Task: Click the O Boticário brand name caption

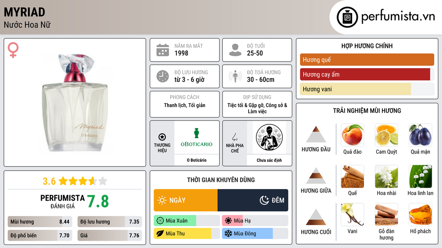Action: (x=196, y=160)
